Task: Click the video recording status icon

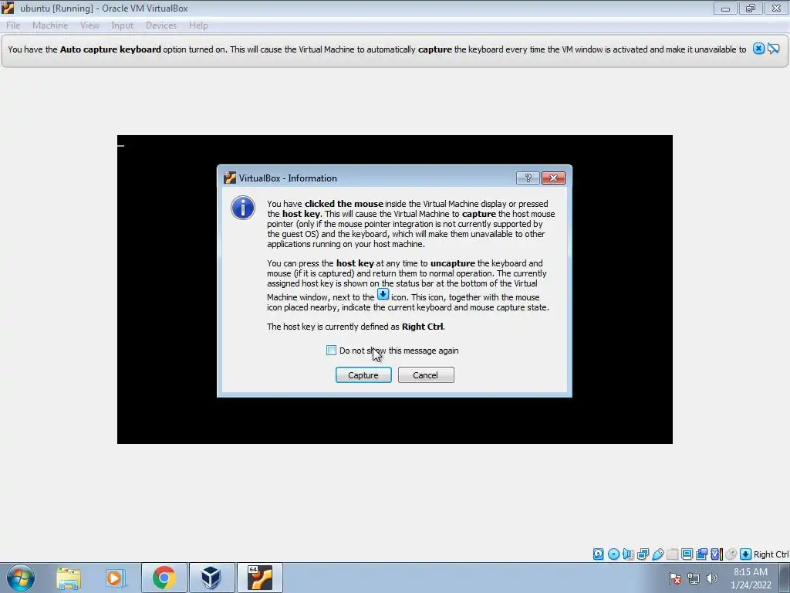Action: pyautogui.click(x=701, y=554)
